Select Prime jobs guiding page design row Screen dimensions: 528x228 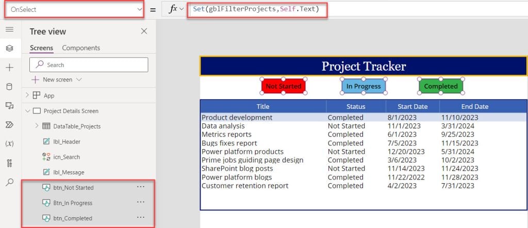pos(253,160)
